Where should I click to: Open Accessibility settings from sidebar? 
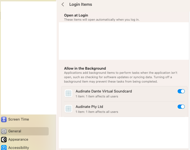point(18,148)
